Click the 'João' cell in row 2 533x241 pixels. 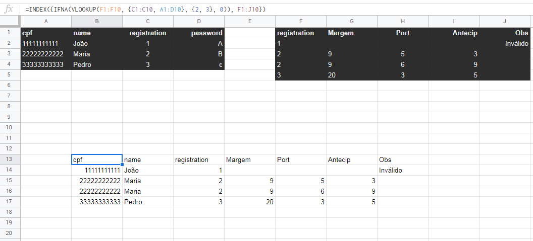coord(97,43)
